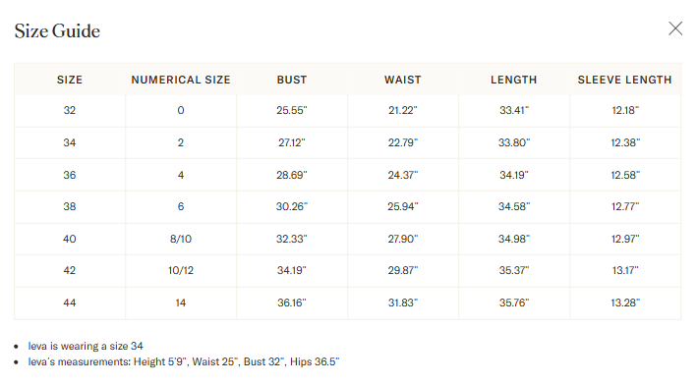Select the NUMERICAL SIZE column header
The width and height of the screenshot is (697, 385).
[x=181, y=80]
